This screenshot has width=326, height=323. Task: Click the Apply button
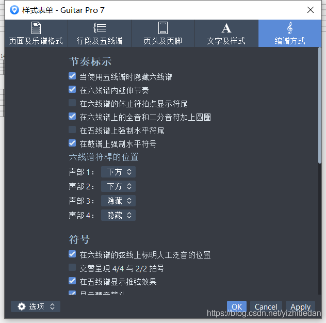(300, 306)
